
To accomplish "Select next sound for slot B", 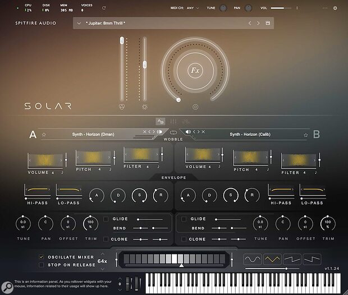I will pyautogui.click(x=198, y=132).
